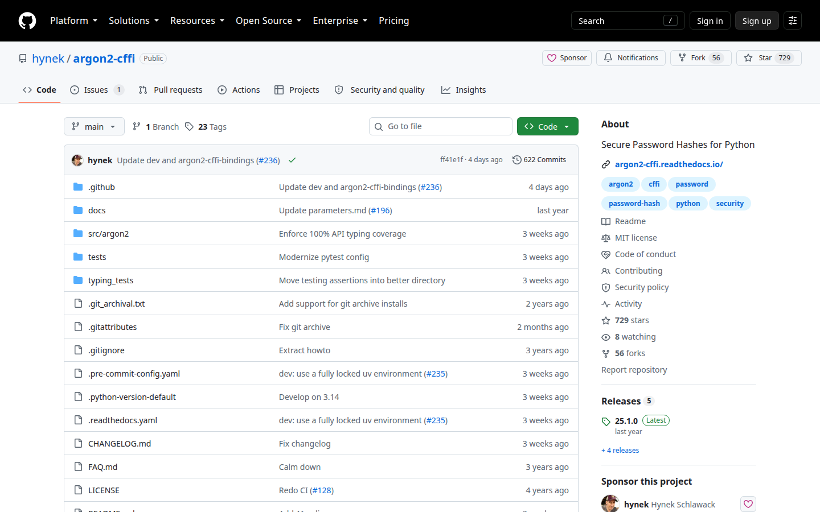The image size is (820, 512).
Task: Click the .gitattributes file icon
Action: pos(78,327)
